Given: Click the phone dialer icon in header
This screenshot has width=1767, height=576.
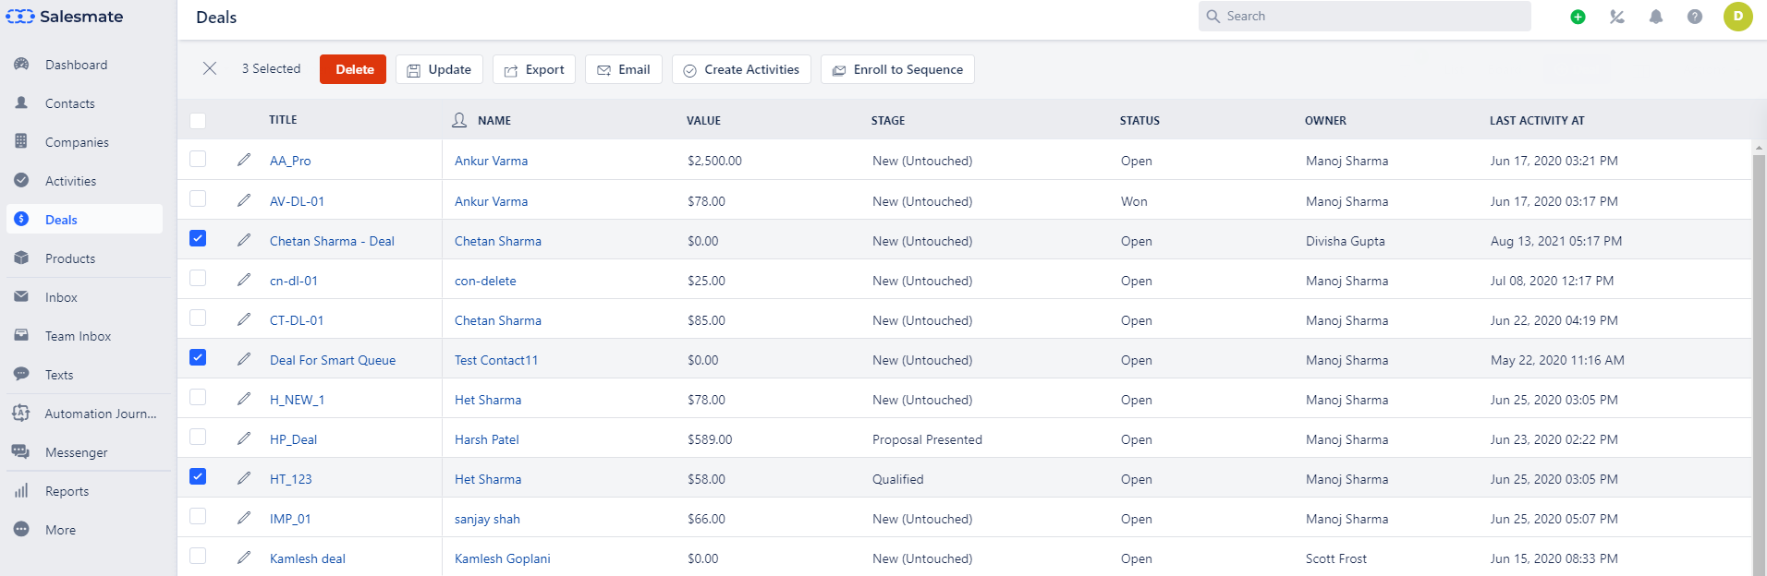Looking at the screenshot, I should 1616,17.
